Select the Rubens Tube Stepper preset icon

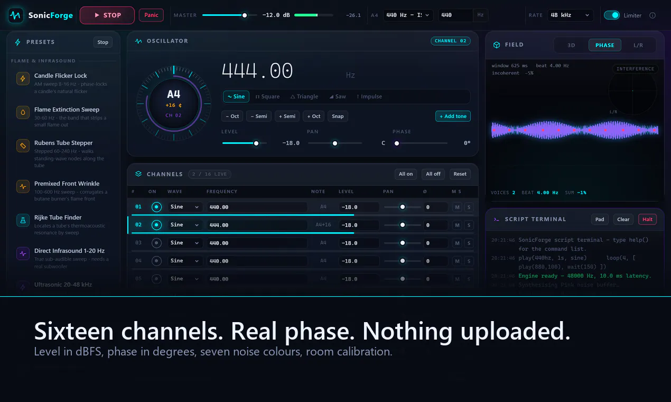(x=23, y=145)
